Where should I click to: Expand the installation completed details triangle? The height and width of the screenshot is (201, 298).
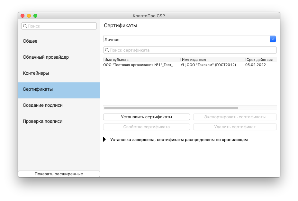coord(104,139)
